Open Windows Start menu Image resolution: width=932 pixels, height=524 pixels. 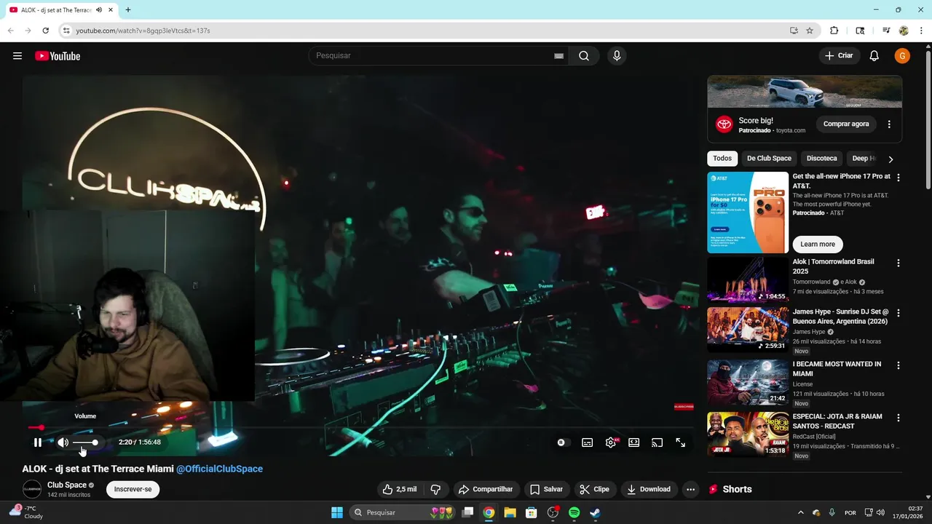click(337, 512)
